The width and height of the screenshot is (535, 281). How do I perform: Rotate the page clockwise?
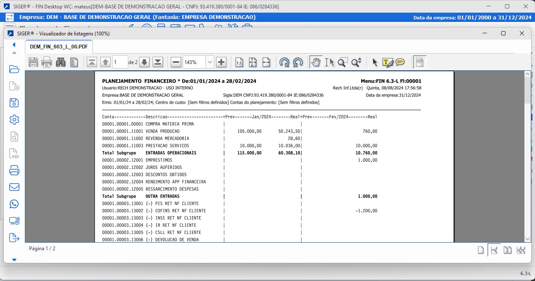tap(284, 62)
